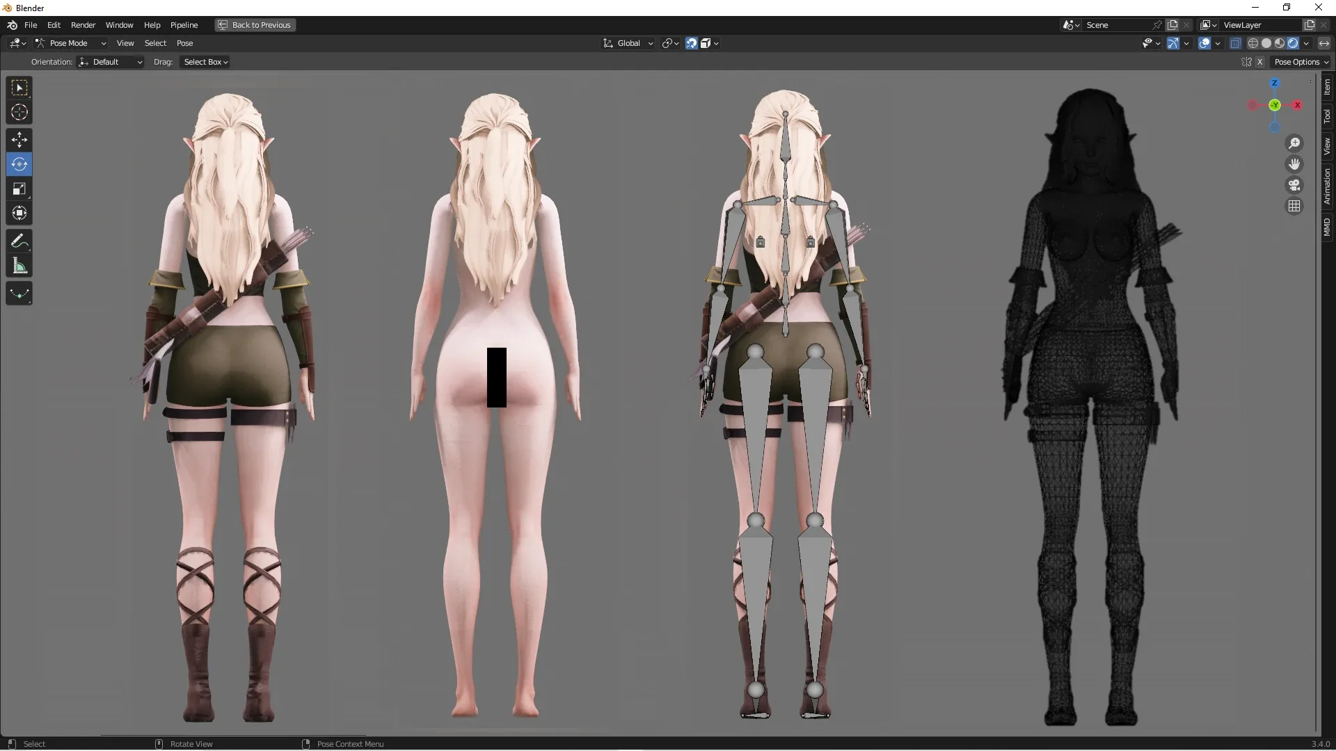Select the Rotate tool in the toolbar

[19, 164]
